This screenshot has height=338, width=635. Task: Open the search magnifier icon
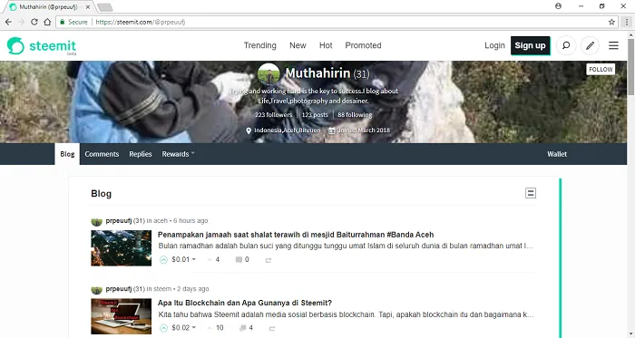(x=566, y=45)
